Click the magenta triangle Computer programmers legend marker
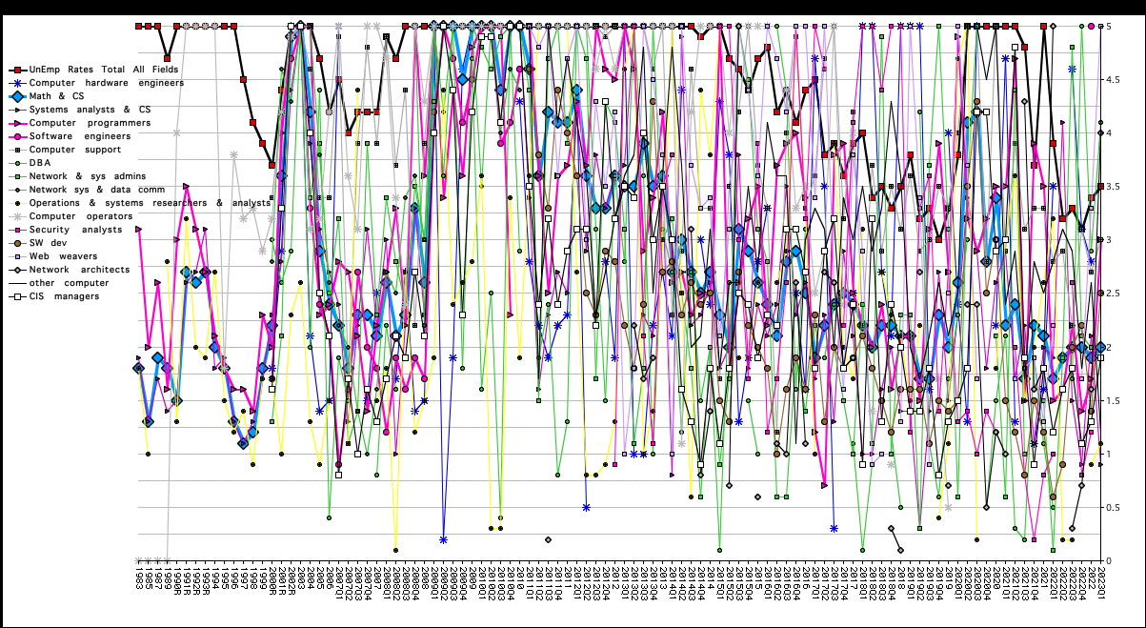 pos(16,123)
